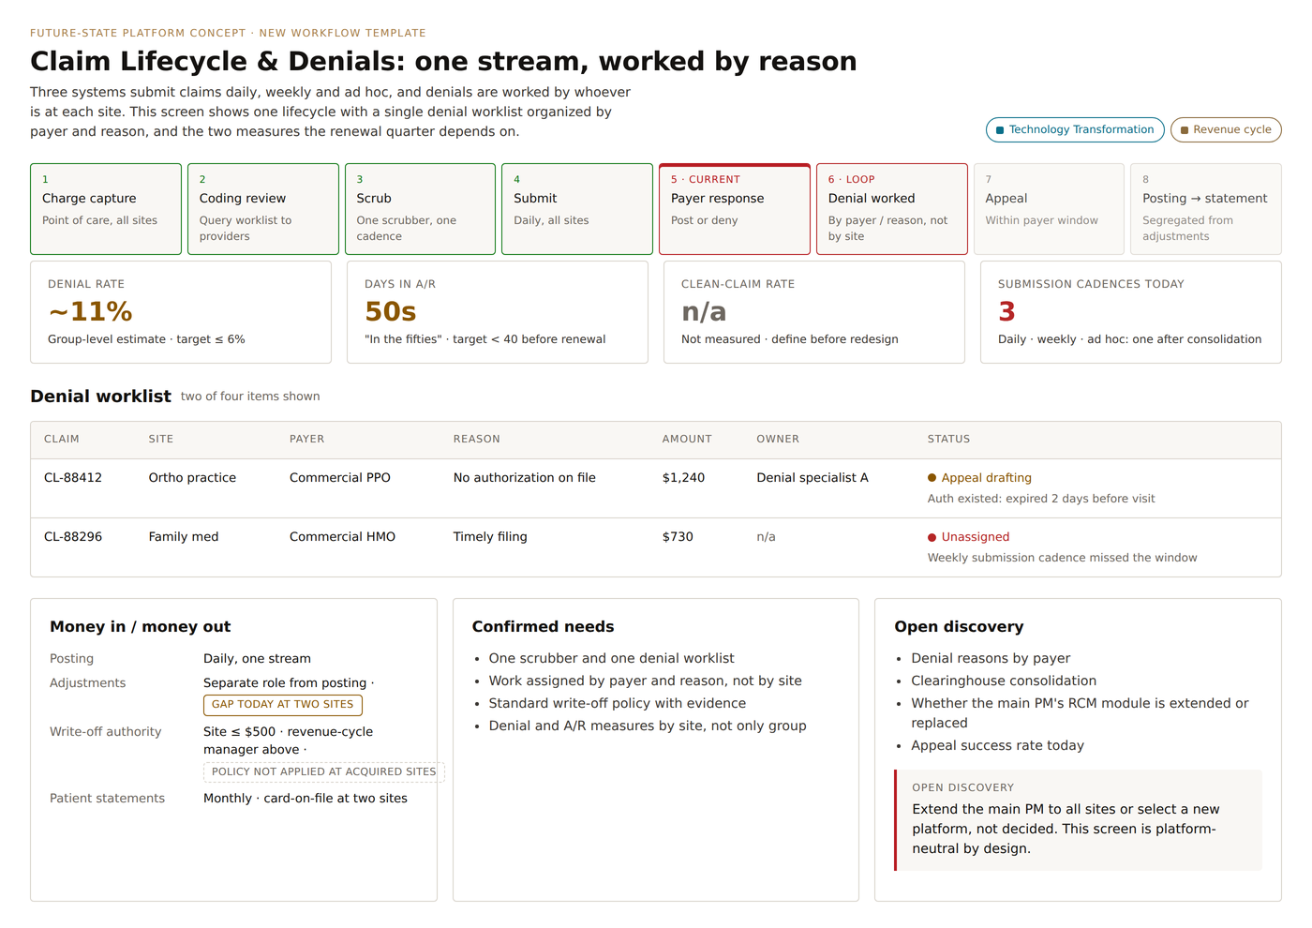Select claim CL-88412
This screenshot has height=928, width=1312.
pyautogui.click(x=73, y=478)
